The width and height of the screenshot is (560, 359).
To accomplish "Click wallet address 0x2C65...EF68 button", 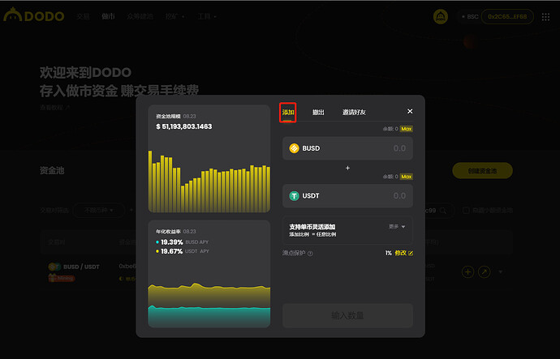I will 507,17.
